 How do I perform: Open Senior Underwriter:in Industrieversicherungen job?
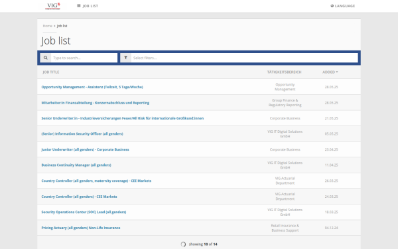[122, 118]
